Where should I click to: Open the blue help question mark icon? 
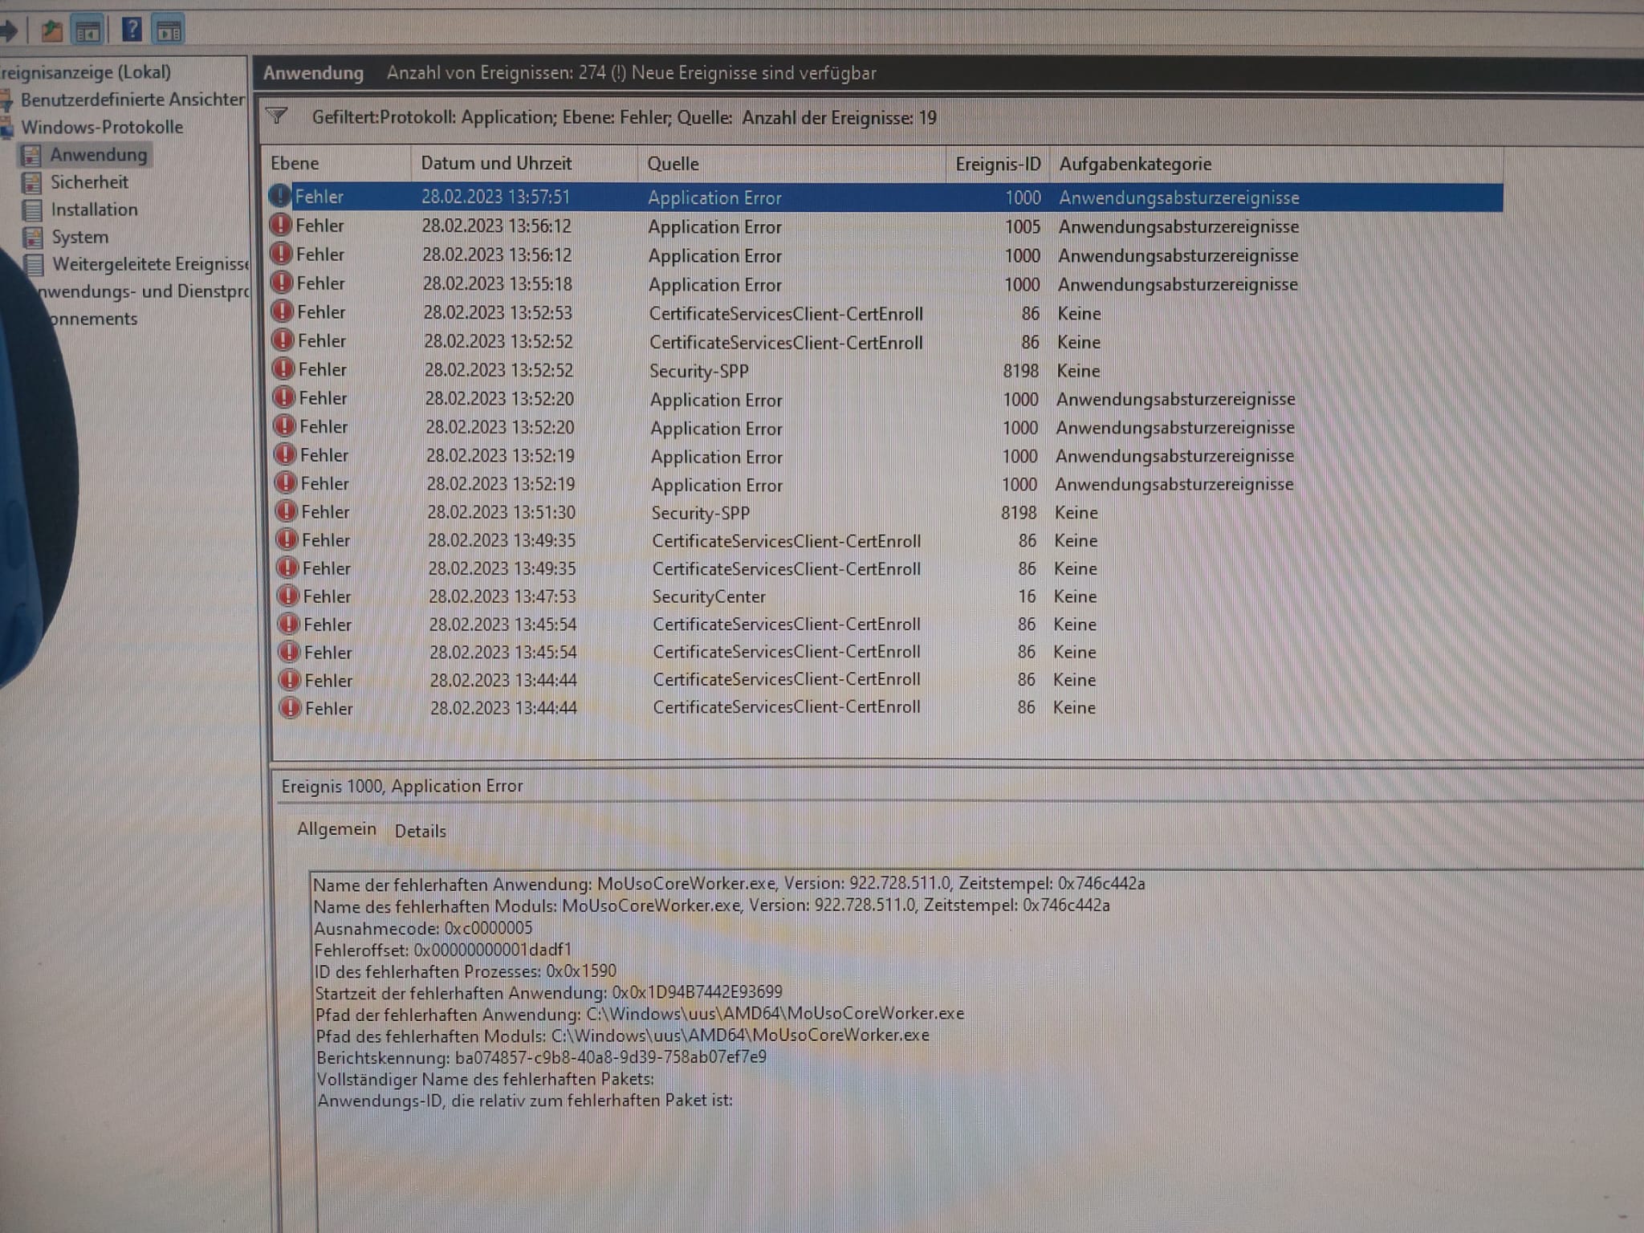[x=132, y=31]
